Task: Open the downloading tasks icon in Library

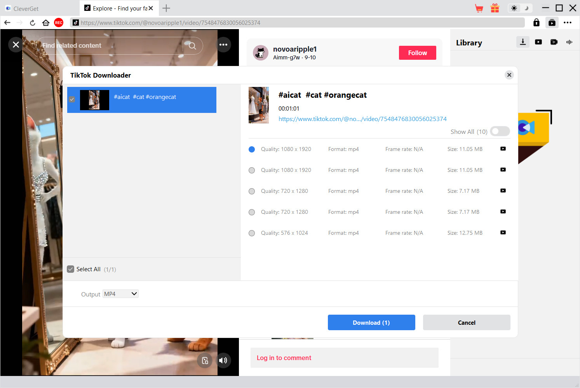Action: 523,42
